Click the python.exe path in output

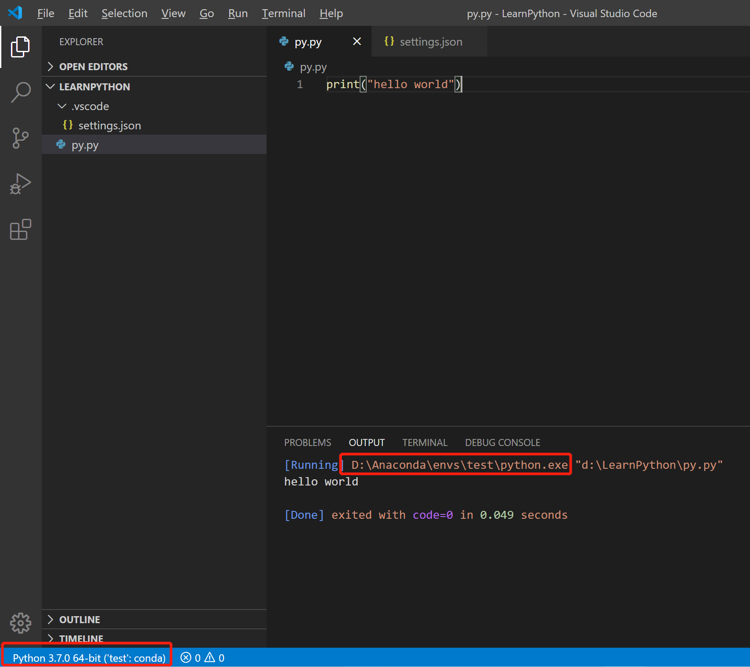click(x=459, y=465)
